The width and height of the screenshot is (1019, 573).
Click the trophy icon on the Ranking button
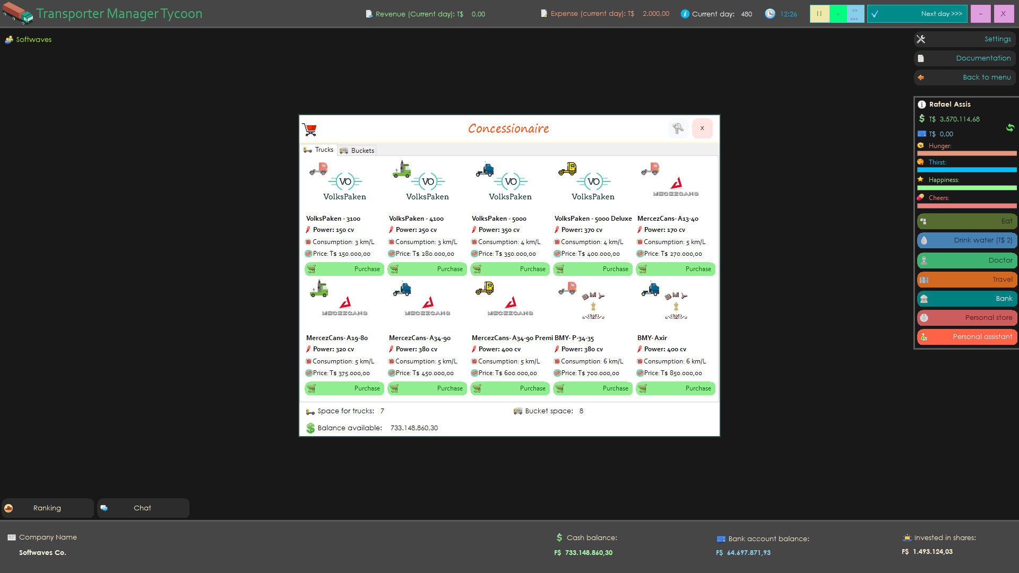[8, 508]
